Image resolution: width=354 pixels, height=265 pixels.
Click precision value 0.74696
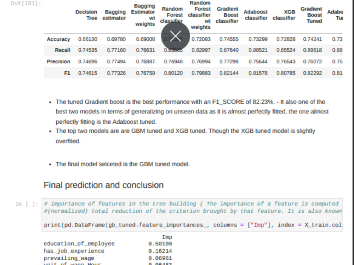pyautogui.click(x=87, y=61)
